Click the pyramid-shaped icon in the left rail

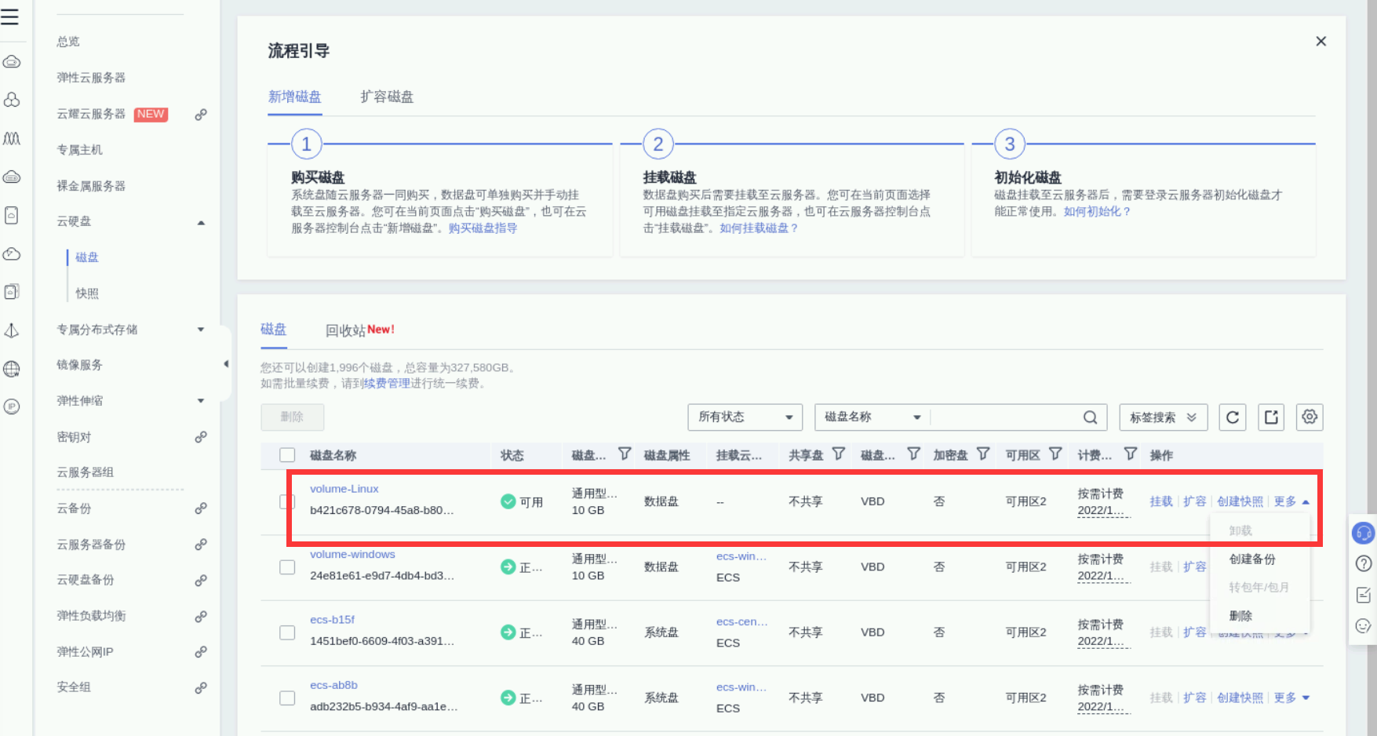click(x=12, y=330)
